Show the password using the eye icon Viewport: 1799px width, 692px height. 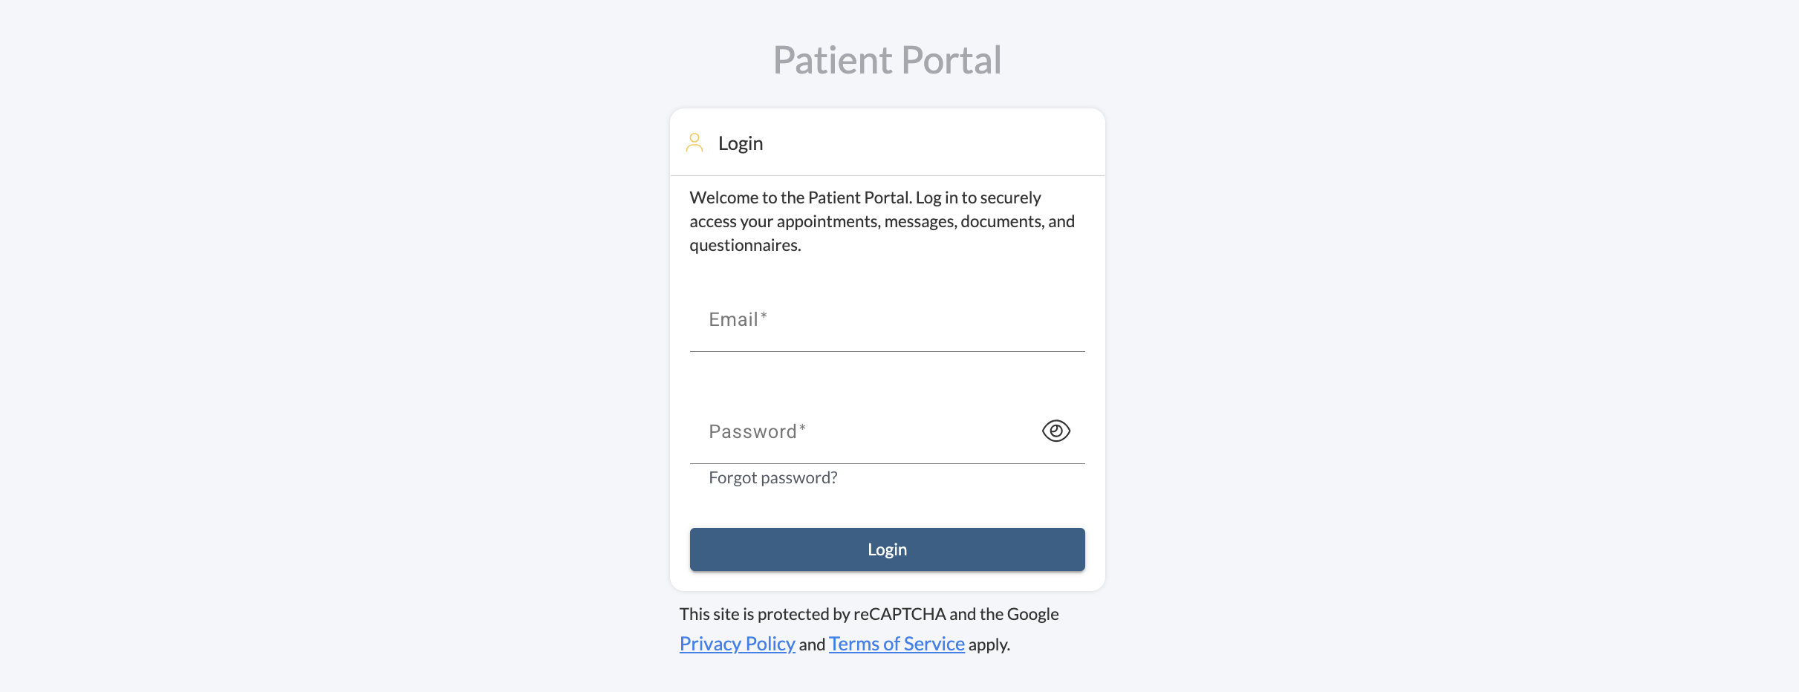tap(1055, 431)
